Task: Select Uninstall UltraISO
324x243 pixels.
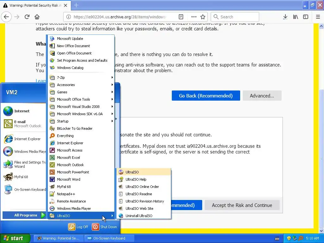Action: tap(144, 215)
